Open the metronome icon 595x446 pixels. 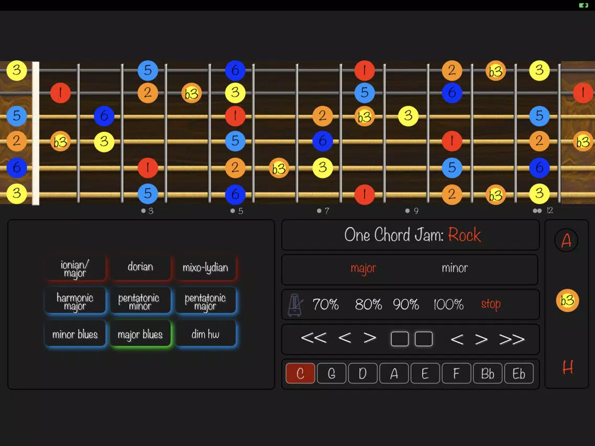[x=295, y=305]
